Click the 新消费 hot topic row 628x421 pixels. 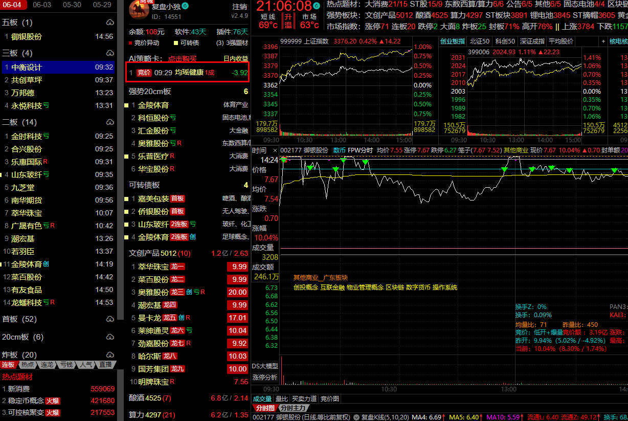coord(58,389)
